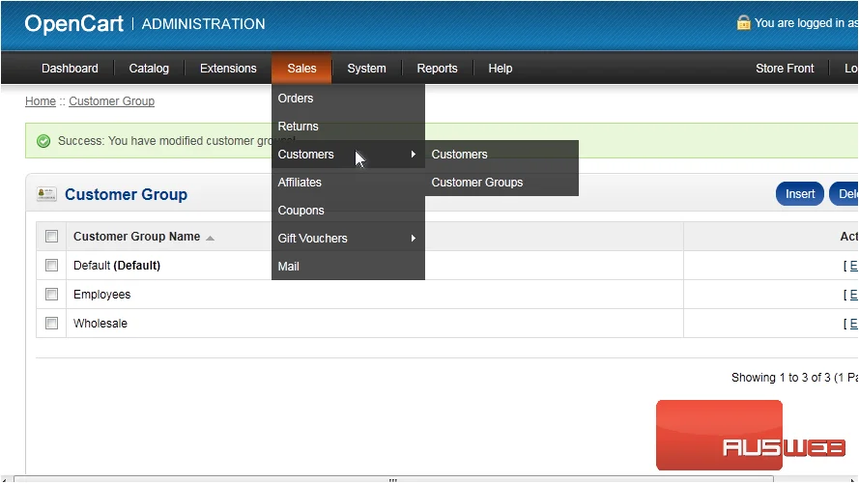The height and width of the screenshot is (483, 859).
Task: Click the green success checkmark icon
Action: coord(43,141)
